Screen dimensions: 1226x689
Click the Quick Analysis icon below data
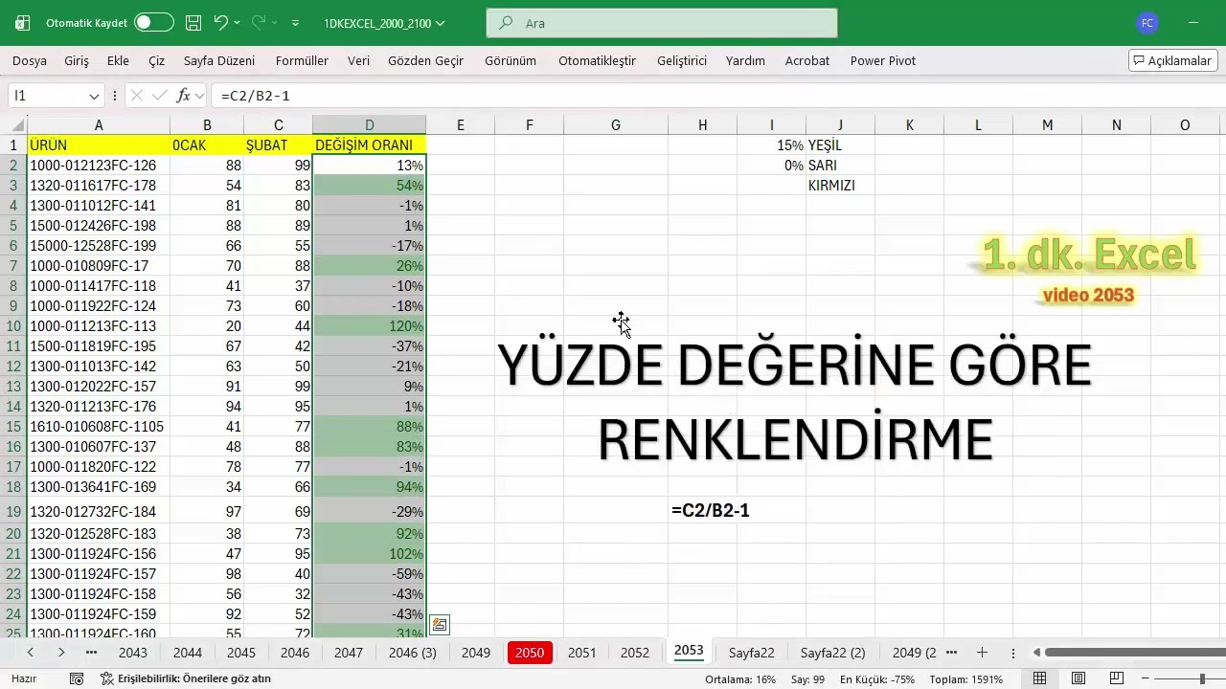pyautogui.click(x=440, y=625)
